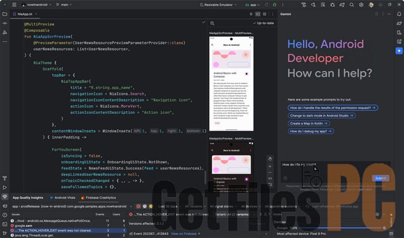The width and height of the screenshot is (404, 238).
Task: Select the google.sam issue row
Action: 68,226
